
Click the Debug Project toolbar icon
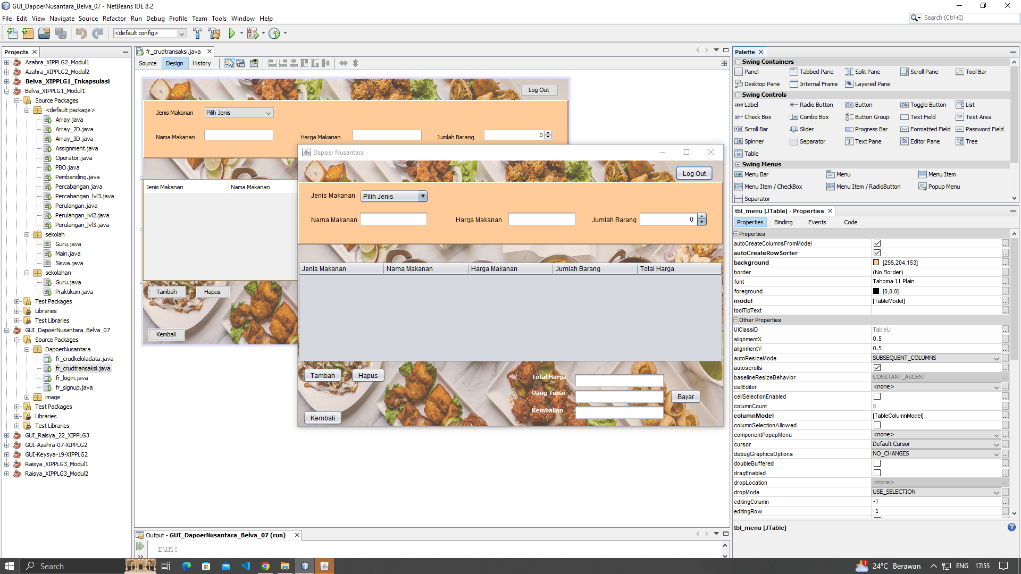pos(253,33)
